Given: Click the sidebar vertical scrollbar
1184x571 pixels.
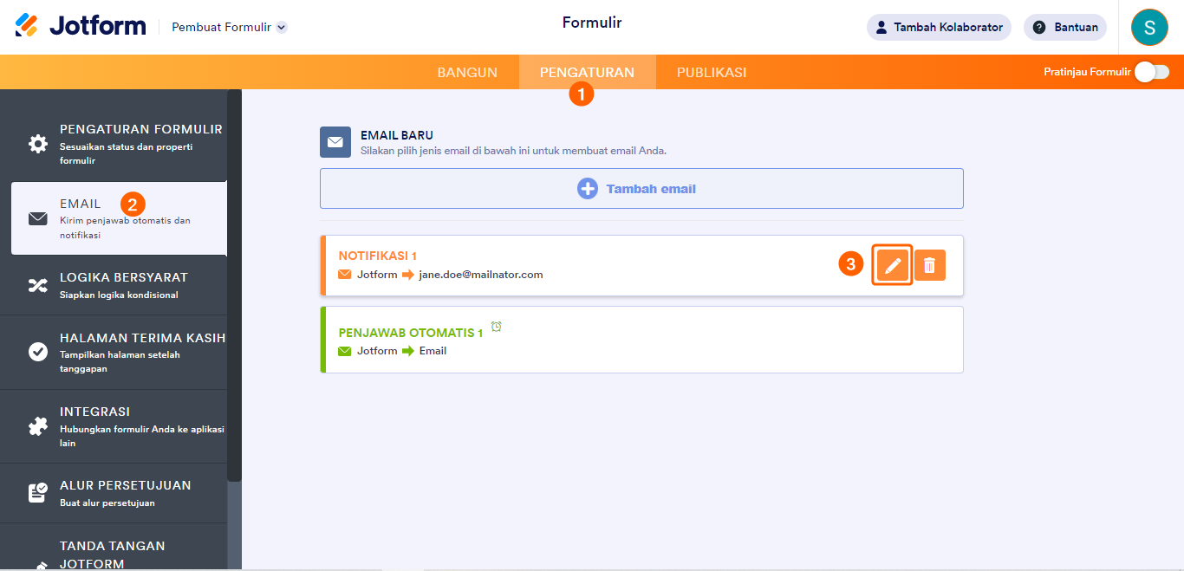Looking at the screenshot, I should pos(234,286).
